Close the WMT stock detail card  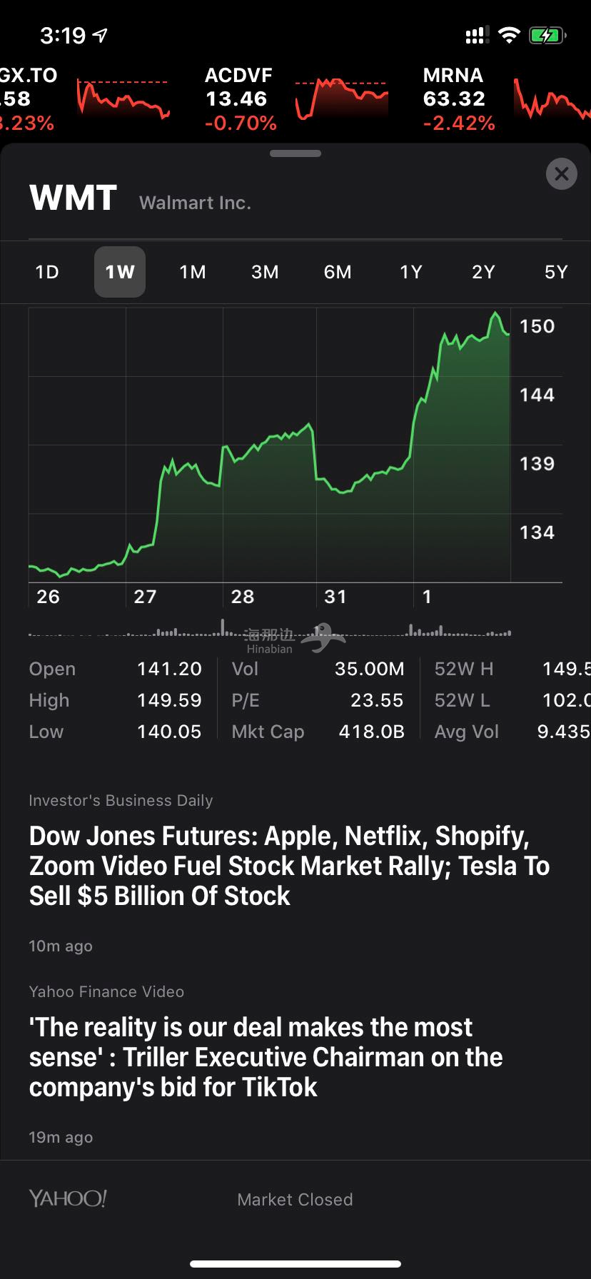click(x=561, y=173)
